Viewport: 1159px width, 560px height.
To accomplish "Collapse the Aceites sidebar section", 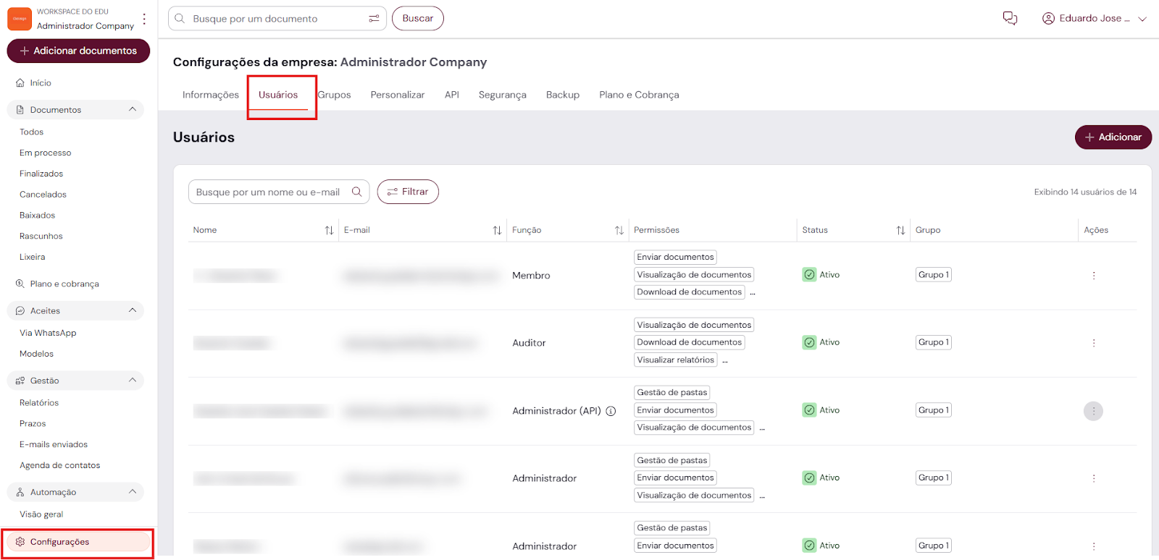I will tap(132, 310).
